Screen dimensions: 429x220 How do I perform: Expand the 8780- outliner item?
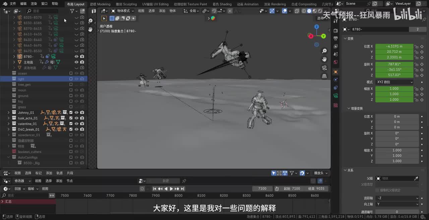pos(14,56)
